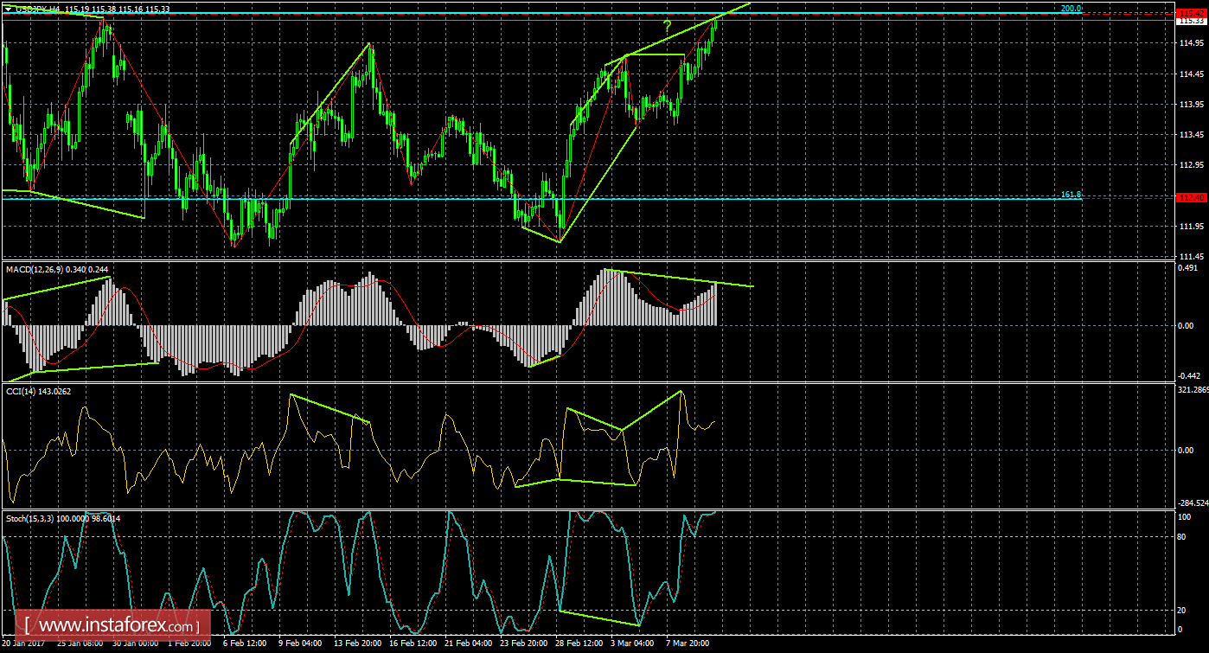Image resolution: width=1209 pixels, height=653 pixels.
Task: Click the 7 Mar 20:00 time label
Action: 688,644
